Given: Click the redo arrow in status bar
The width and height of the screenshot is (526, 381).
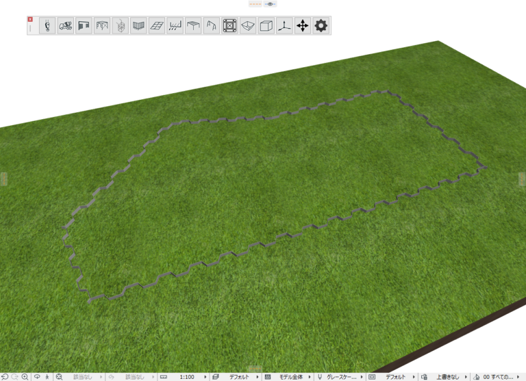Looking at the screenshot, I should [14, 377].
